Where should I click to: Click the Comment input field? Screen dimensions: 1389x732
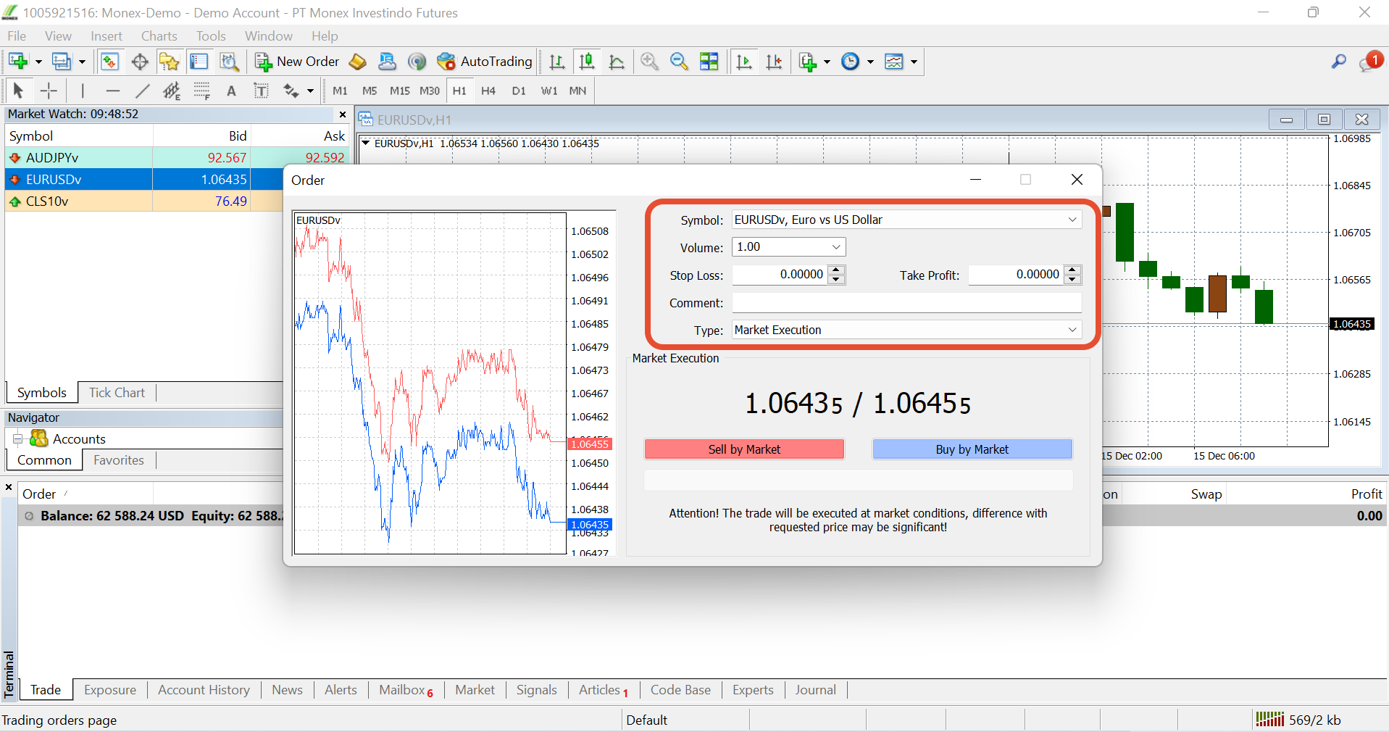906,303
